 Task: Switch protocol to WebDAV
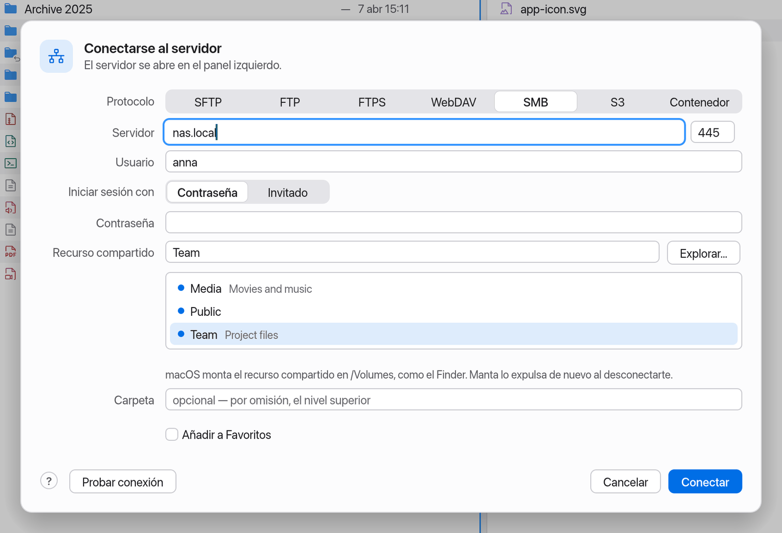pyautogui.click(x=454, y=102)
